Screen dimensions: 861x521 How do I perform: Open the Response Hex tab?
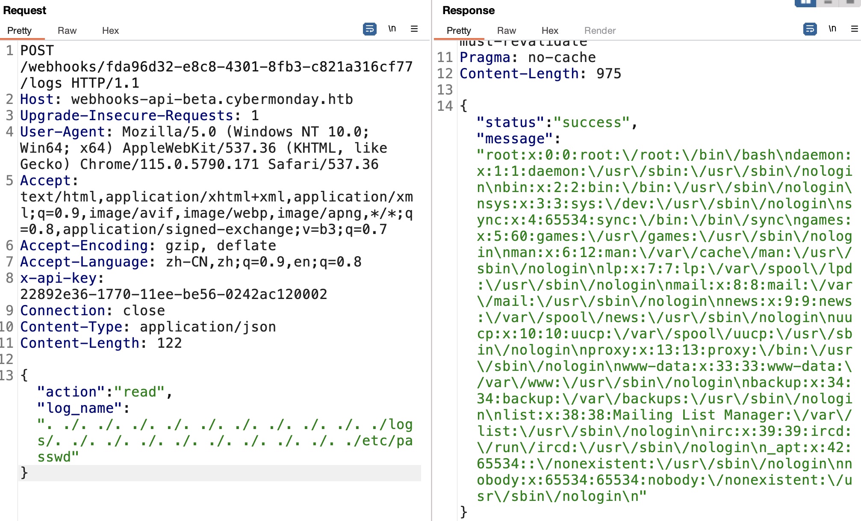(550, 30)
